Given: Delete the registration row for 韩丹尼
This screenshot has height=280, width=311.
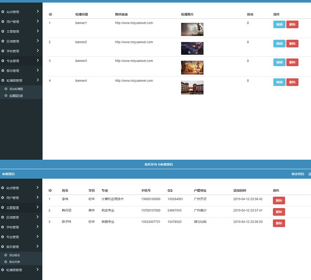Looking at the screenshot, I should click(x=279, y=212).
